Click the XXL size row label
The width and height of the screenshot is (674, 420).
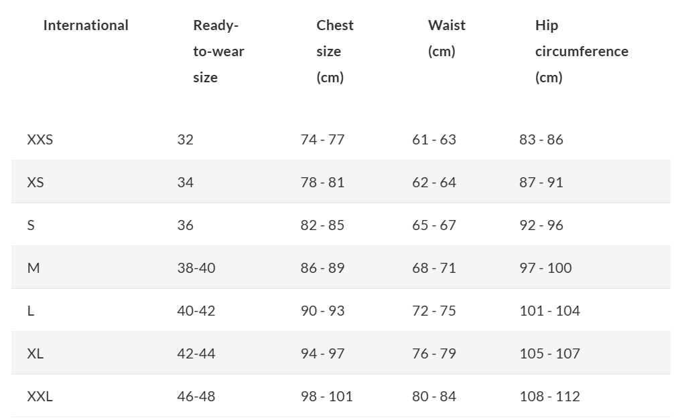pyautogui.click(x=40, y=397)
